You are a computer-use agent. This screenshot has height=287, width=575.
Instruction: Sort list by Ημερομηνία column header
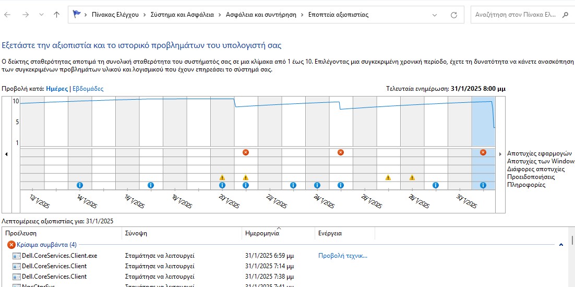pos(262,233)
